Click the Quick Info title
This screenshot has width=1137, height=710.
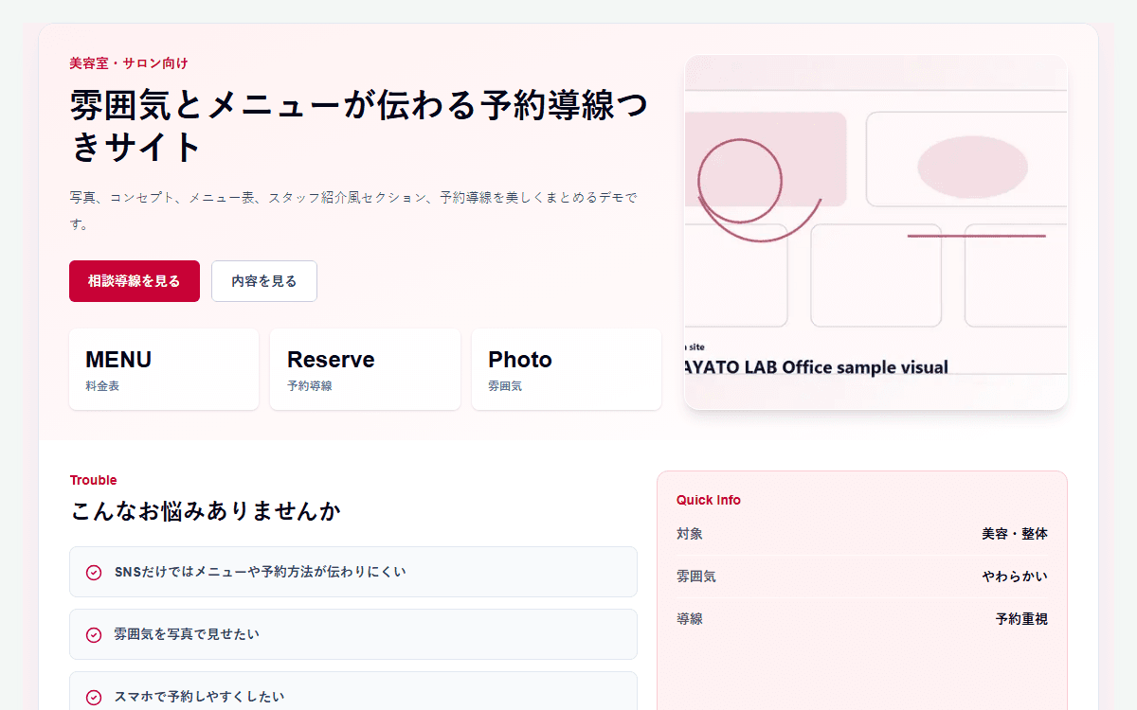coord(709,500)
